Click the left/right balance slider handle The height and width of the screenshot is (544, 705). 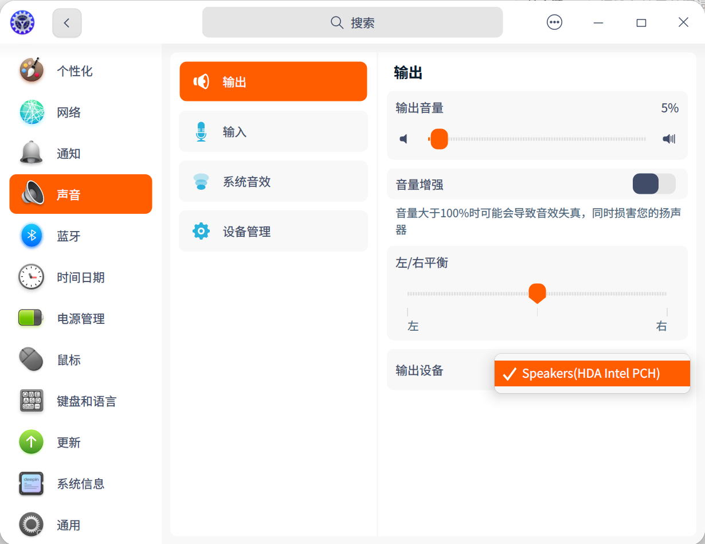[x=537, y=292]
